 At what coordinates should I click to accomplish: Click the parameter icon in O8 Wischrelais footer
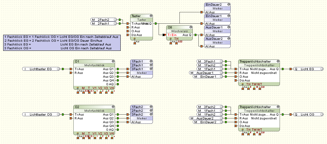[171, 39]
